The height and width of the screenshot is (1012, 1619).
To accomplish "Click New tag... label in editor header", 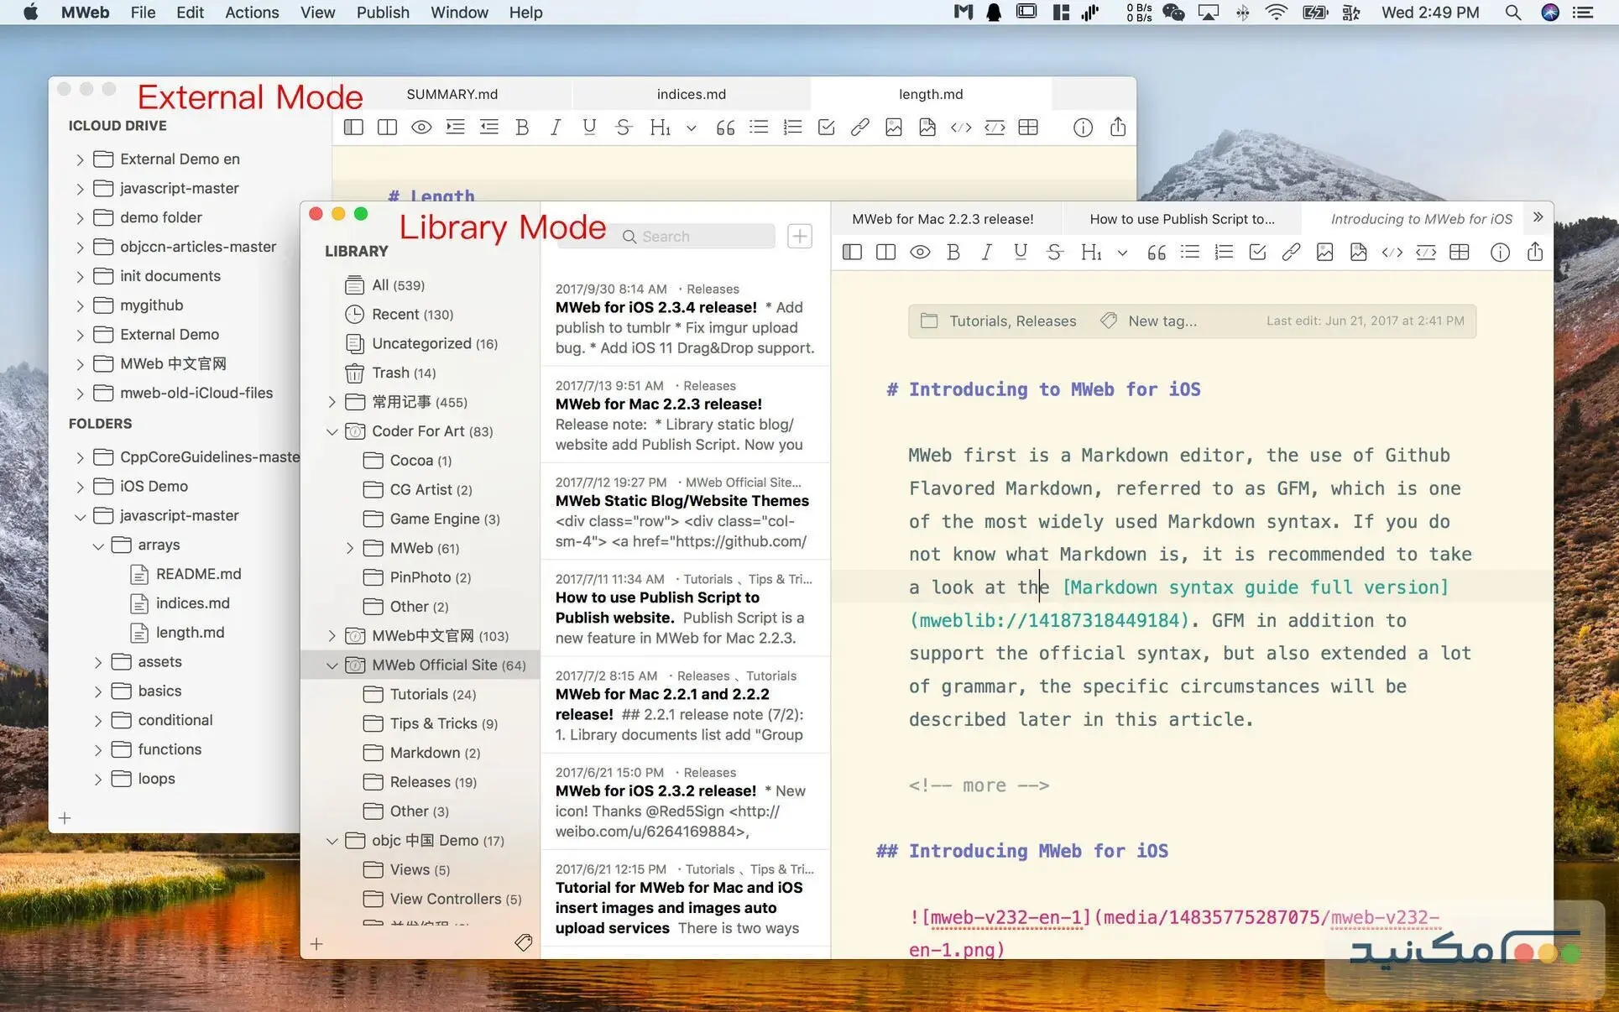I will [1162, 321].
